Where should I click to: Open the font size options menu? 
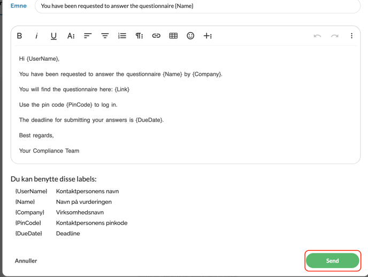[71, 36]
